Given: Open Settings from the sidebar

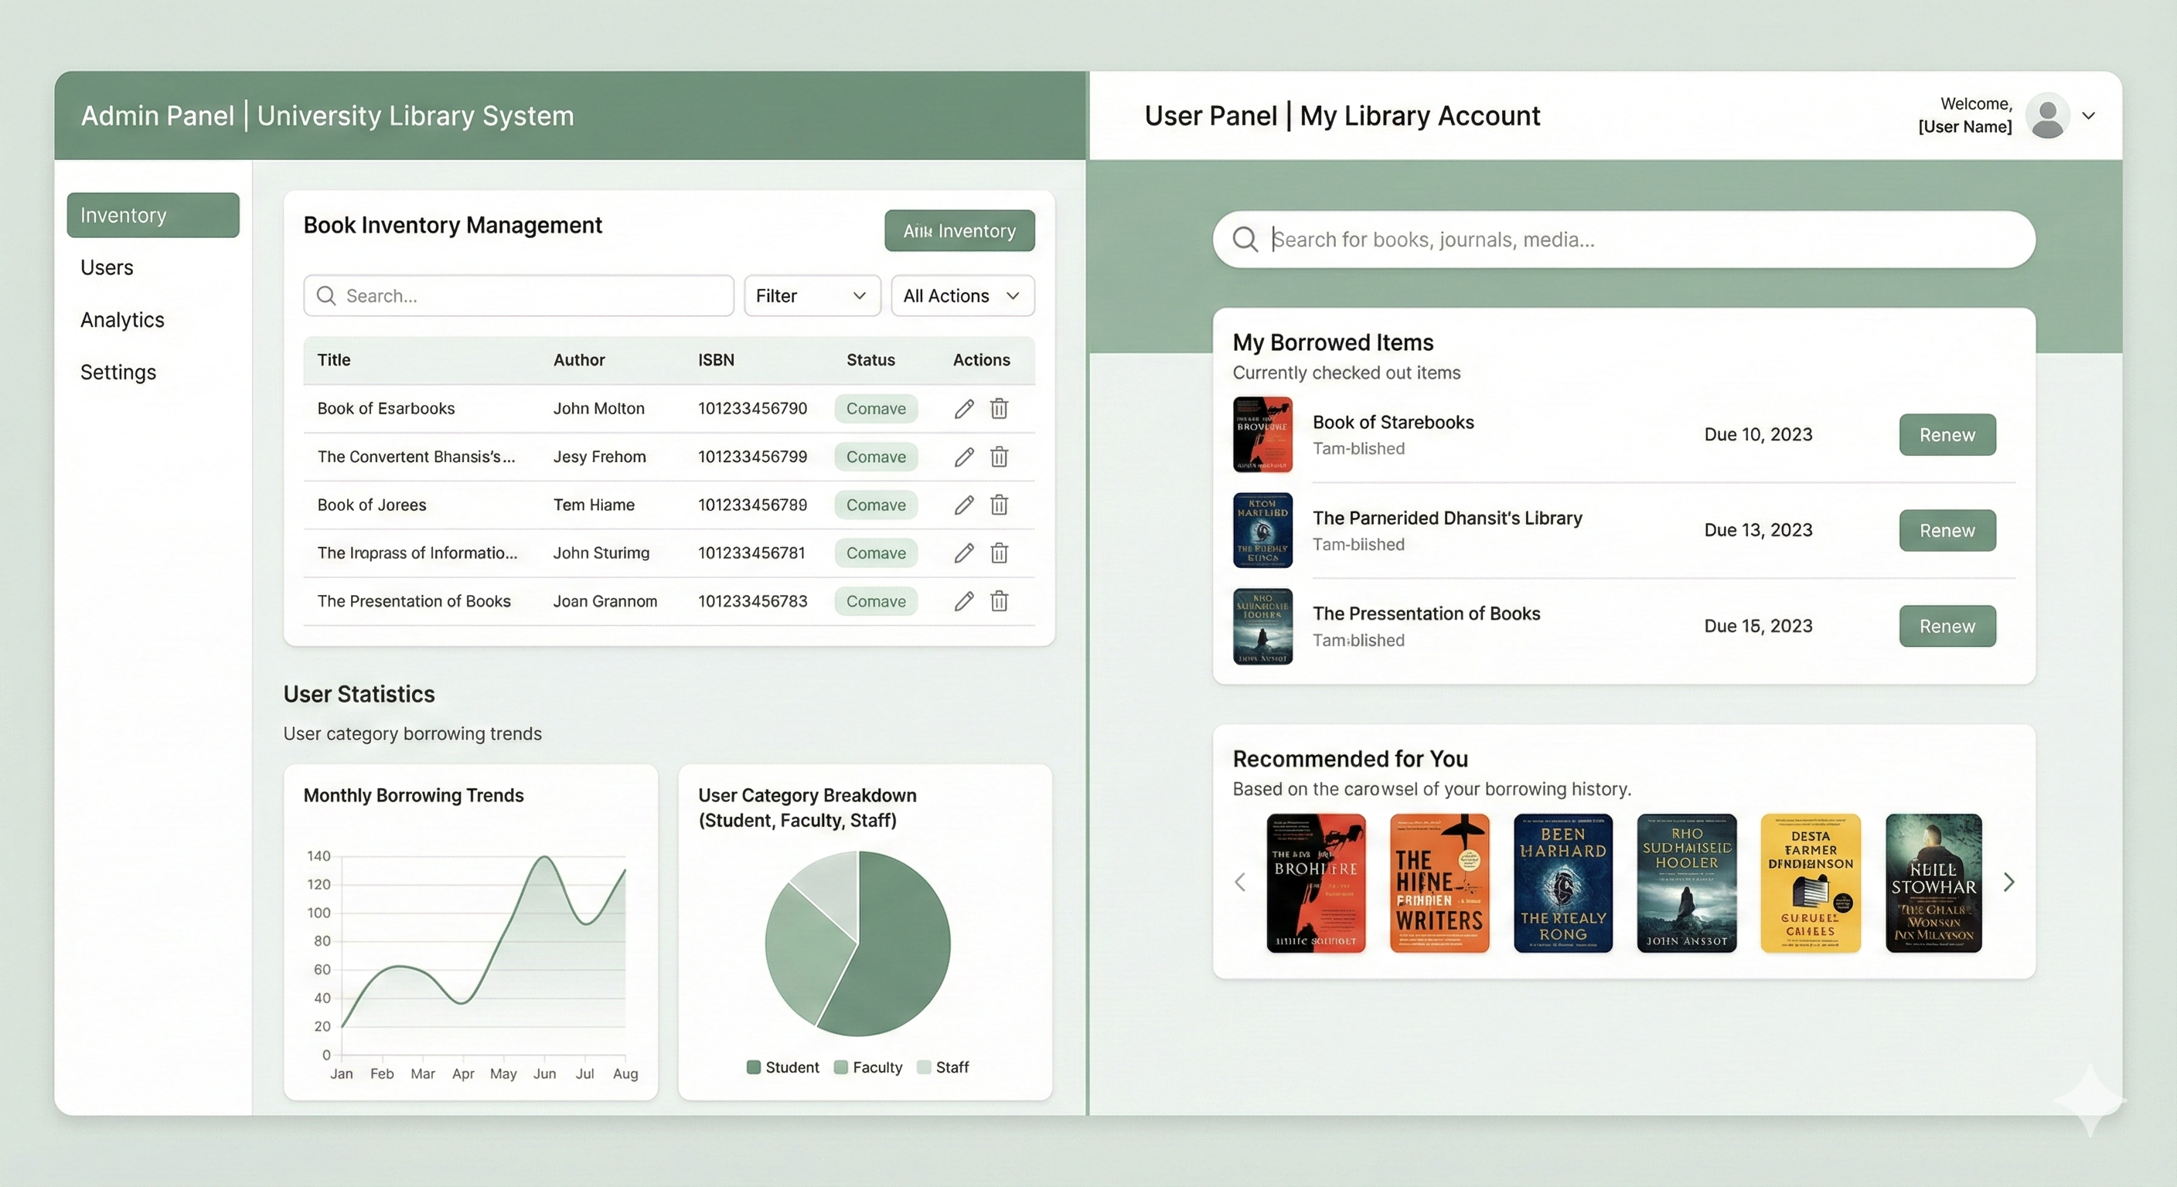Looking at the screenshot, I should [118, 372].
